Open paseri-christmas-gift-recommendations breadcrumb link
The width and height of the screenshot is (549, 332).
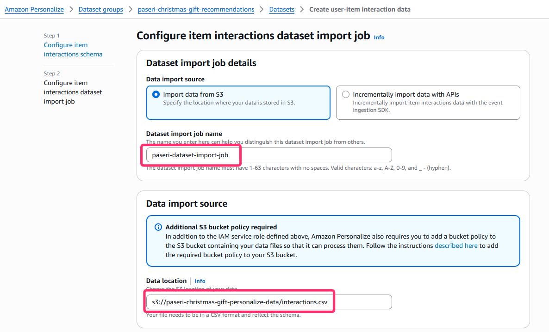click(x=196, y=9)
